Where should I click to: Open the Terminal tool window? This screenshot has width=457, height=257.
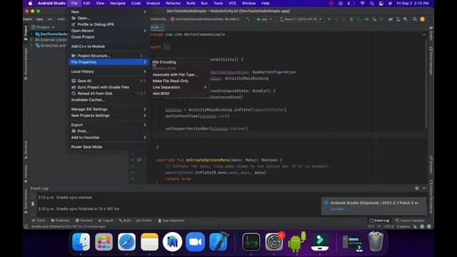(x=84, y=221)
